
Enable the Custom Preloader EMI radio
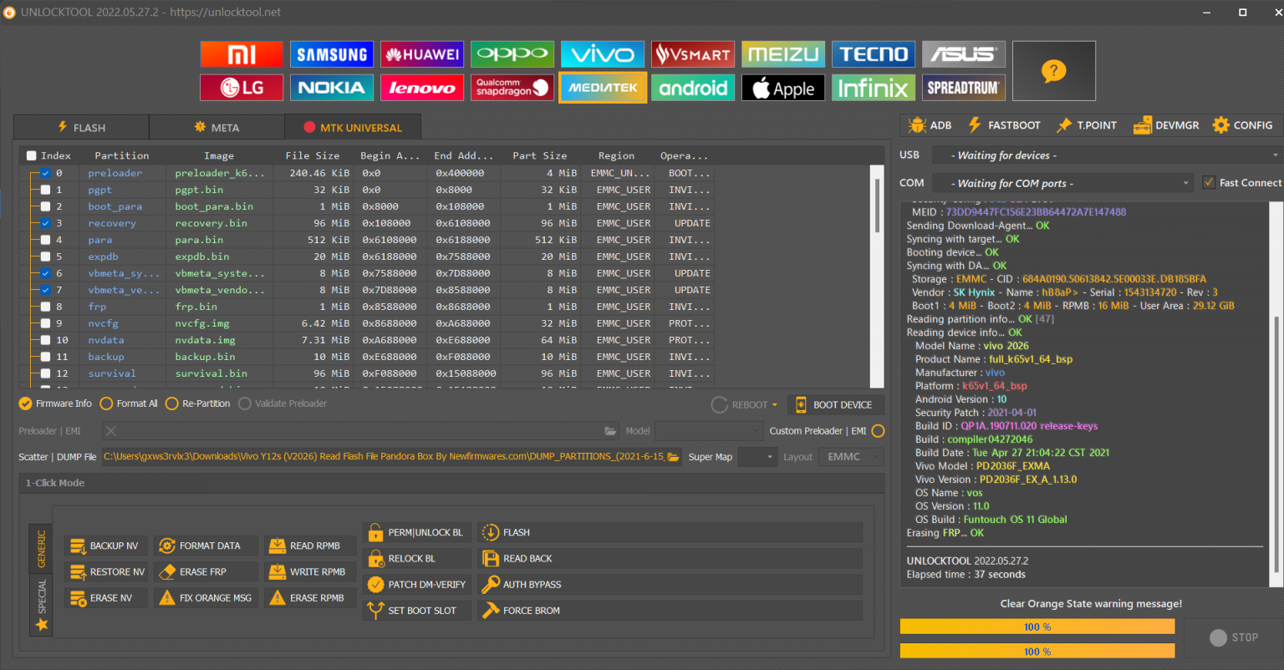[878, 431]
